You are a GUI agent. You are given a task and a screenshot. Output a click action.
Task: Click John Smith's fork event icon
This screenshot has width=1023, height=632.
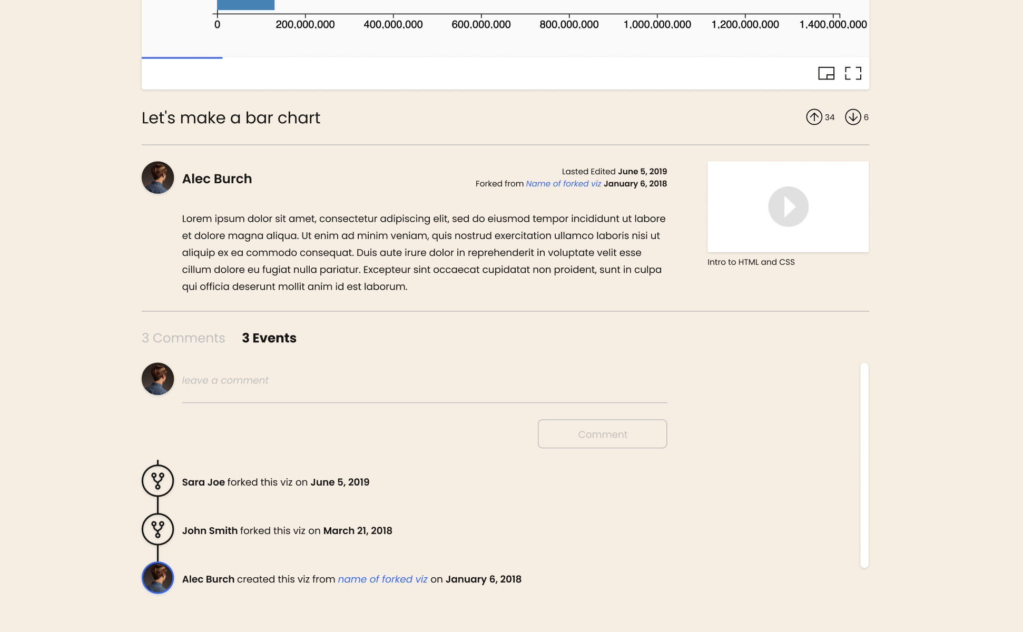tap(158, 529)
